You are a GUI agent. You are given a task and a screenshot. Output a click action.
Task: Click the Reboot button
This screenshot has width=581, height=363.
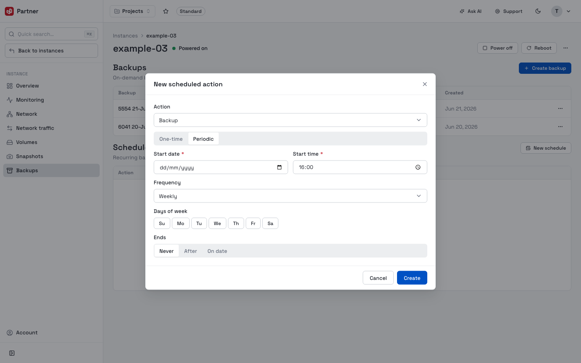[x=539, y=48]
